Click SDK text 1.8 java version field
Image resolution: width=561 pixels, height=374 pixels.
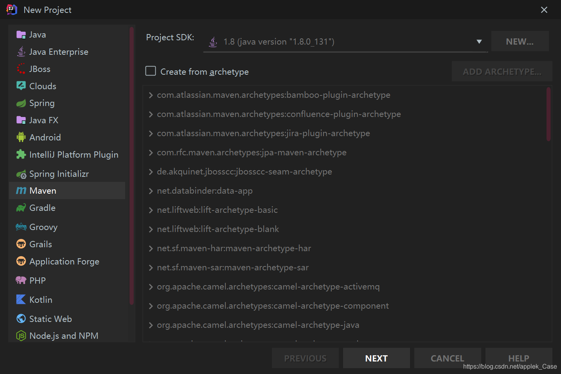279,41
